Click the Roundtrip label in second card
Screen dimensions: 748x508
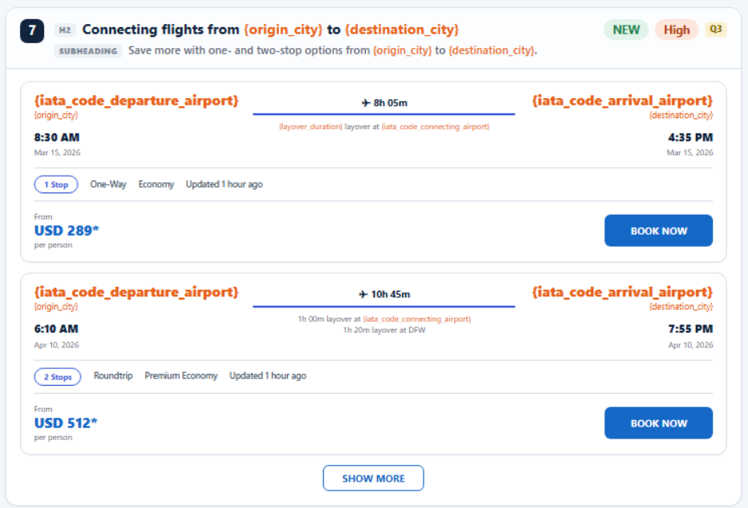click(x=113, y=376)
